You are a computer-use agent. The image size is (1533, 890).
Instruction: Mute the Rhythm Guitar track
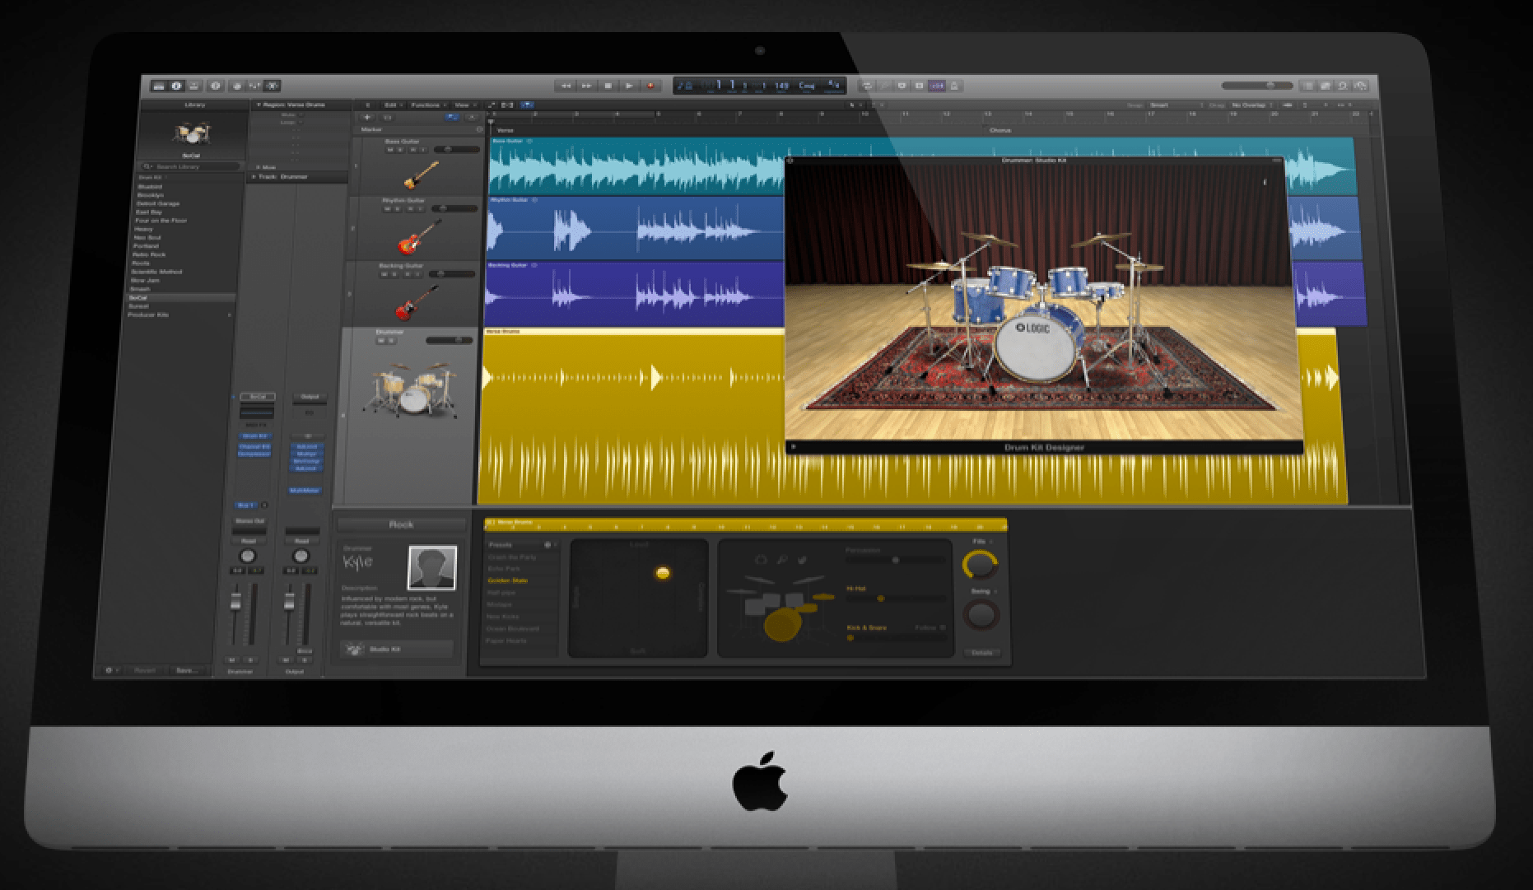click(387, 209)
